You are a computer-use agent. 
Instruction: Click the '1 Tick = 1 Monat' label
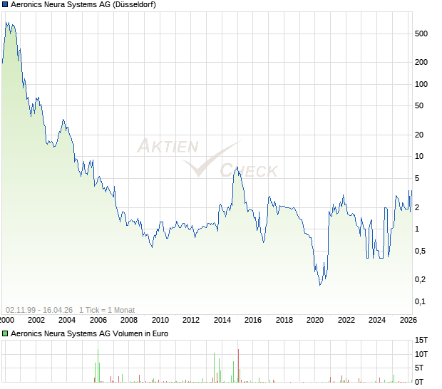point(106,310)
